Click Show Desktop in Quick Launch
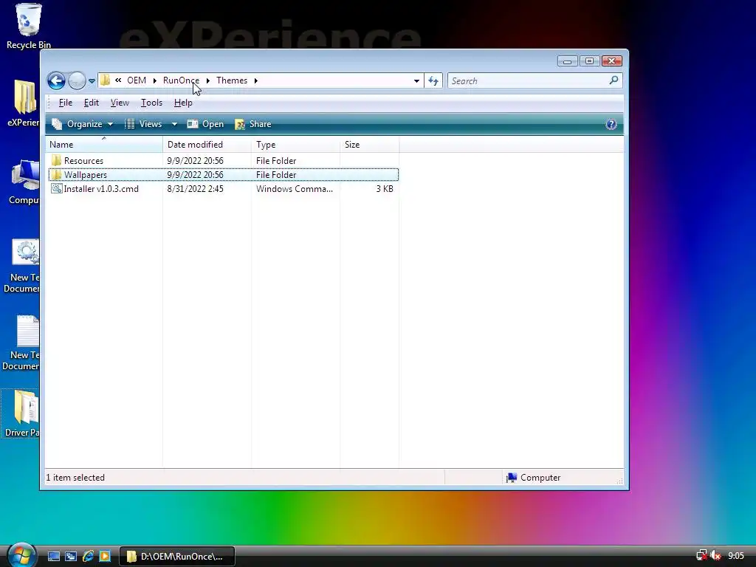The width and height of the screenshot is (756, 567). click(x=54, y=557)
